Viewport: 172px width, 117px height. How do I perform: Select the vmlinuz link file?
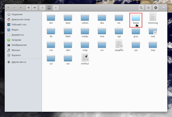(85, 59)
